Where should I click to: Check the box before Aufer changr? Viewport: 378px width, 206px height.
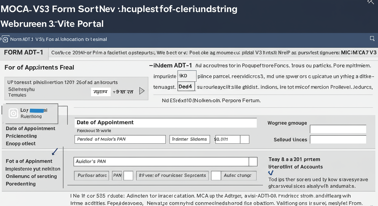(216, 176)
